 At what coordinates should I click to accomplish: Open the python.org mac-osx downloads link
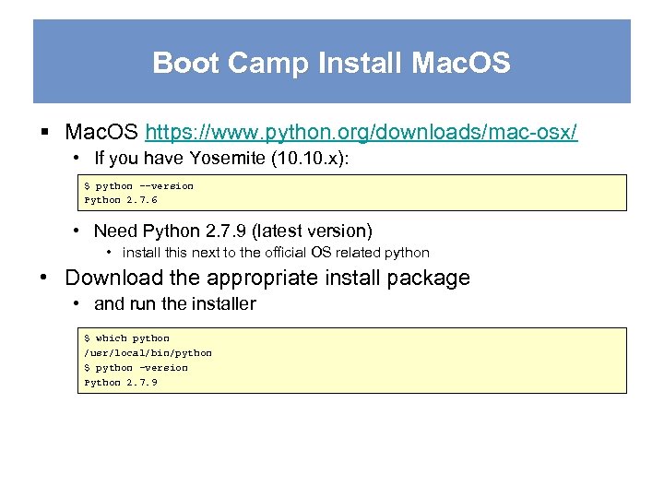coord(362,132)
